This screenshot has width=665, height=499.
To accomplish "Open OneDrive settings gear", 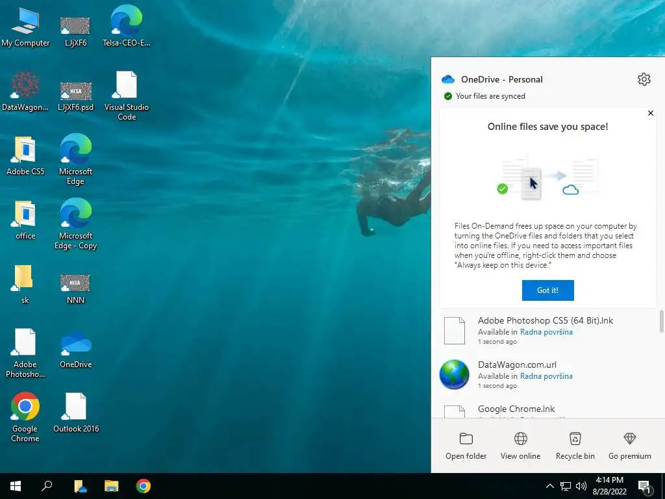I will coord(644,79).
